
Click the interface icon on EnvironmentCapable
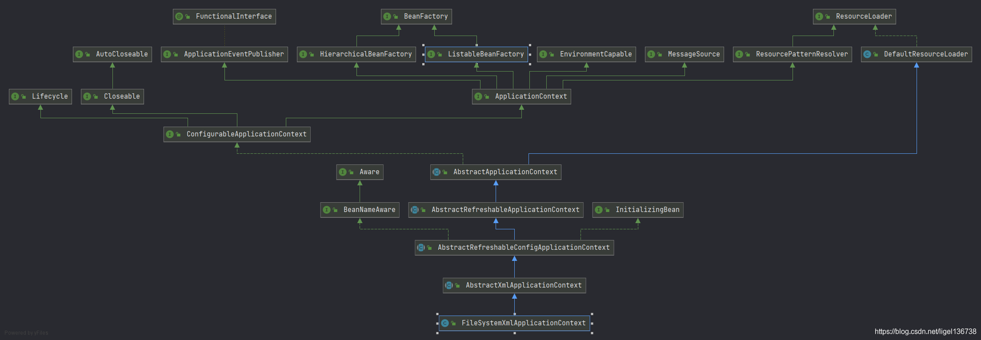point(543,54)
